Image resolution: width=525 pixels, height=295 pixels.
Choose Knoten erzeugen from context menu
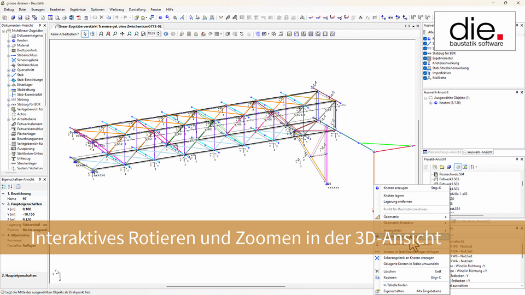(x=395, y=188)
